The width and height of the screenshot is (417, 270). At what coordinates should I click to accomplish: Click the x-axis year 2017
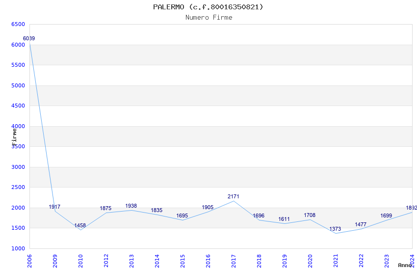pyautogui.click(x=234, y=261)
